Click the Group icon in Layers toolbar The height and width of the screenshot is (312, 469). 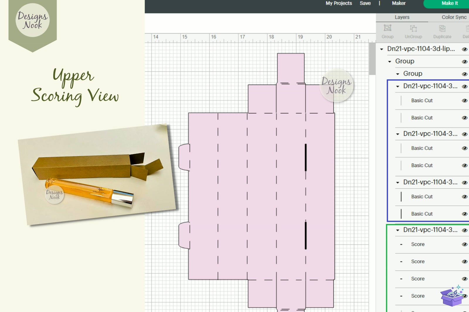coord(388,32)
